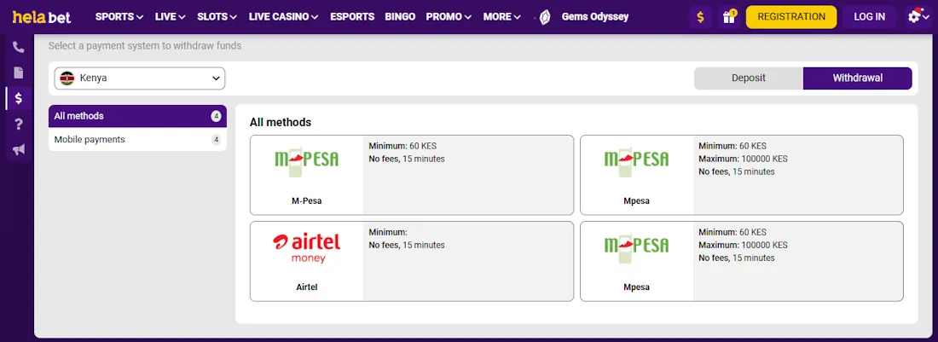Open the document rules sidebar icon
The width and height of the screenshot is (938, 342).
click(x=19, y=73)
